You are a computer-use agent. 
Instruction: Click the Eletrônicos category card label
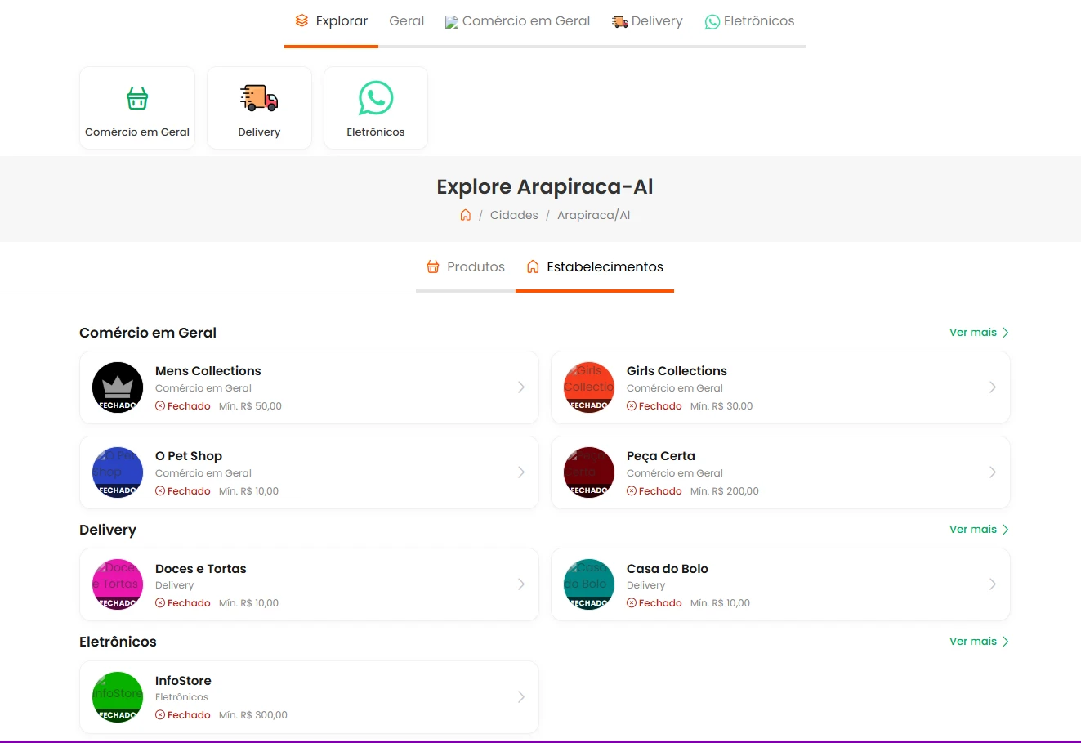click(x=376, y=132)
